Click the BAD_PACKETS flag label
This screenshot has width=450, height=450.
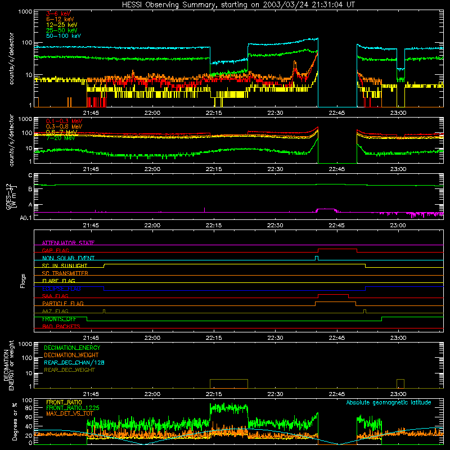click(61, 326)
